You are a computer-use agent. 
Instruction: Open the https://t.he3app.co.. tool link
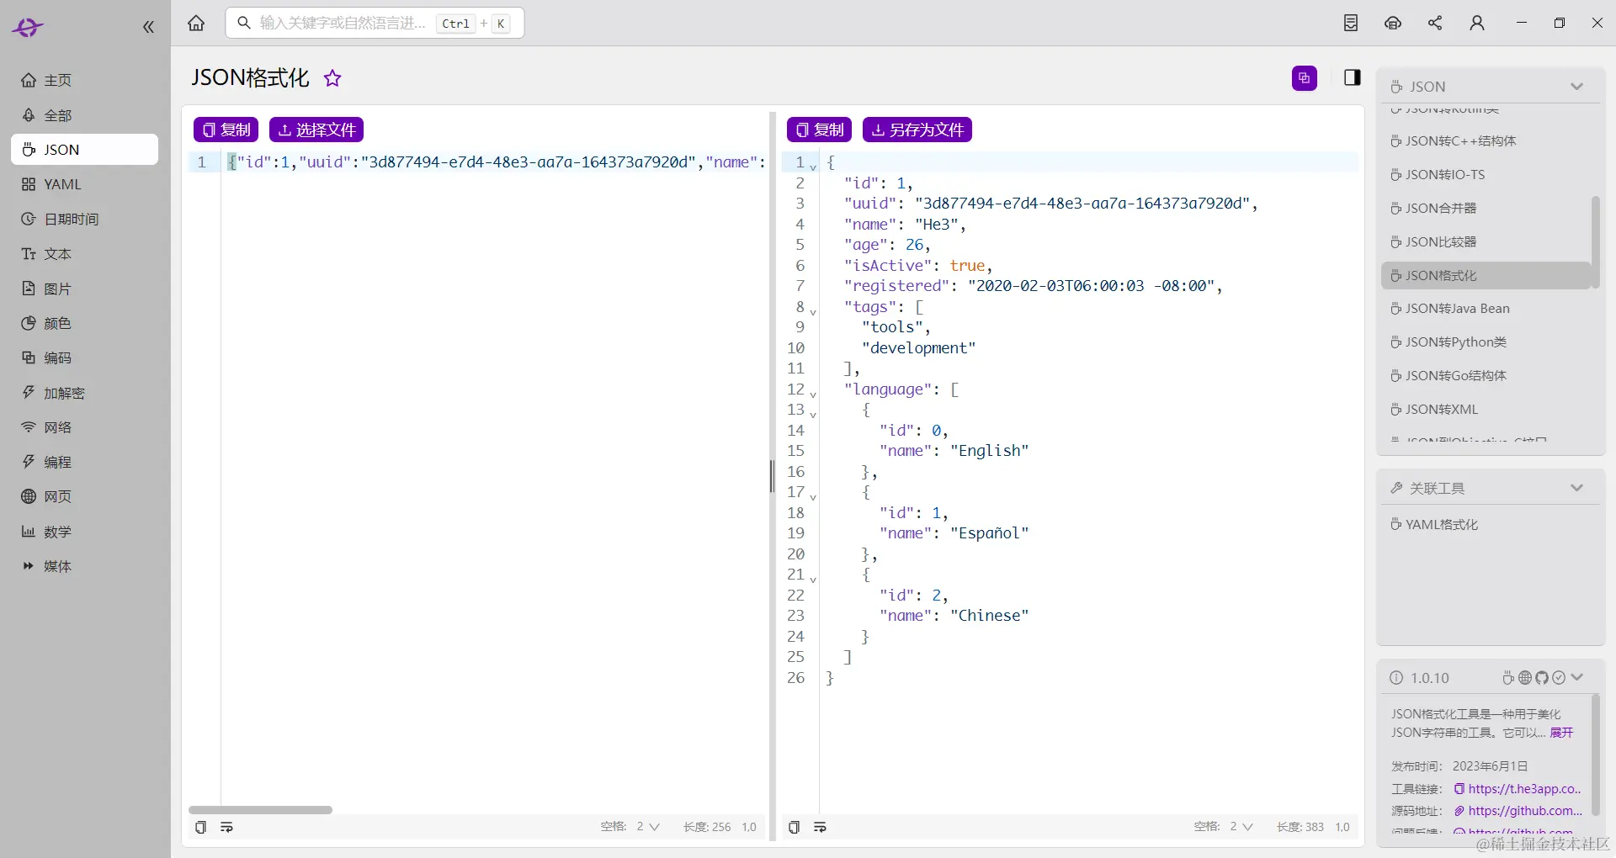(1524, 789)
